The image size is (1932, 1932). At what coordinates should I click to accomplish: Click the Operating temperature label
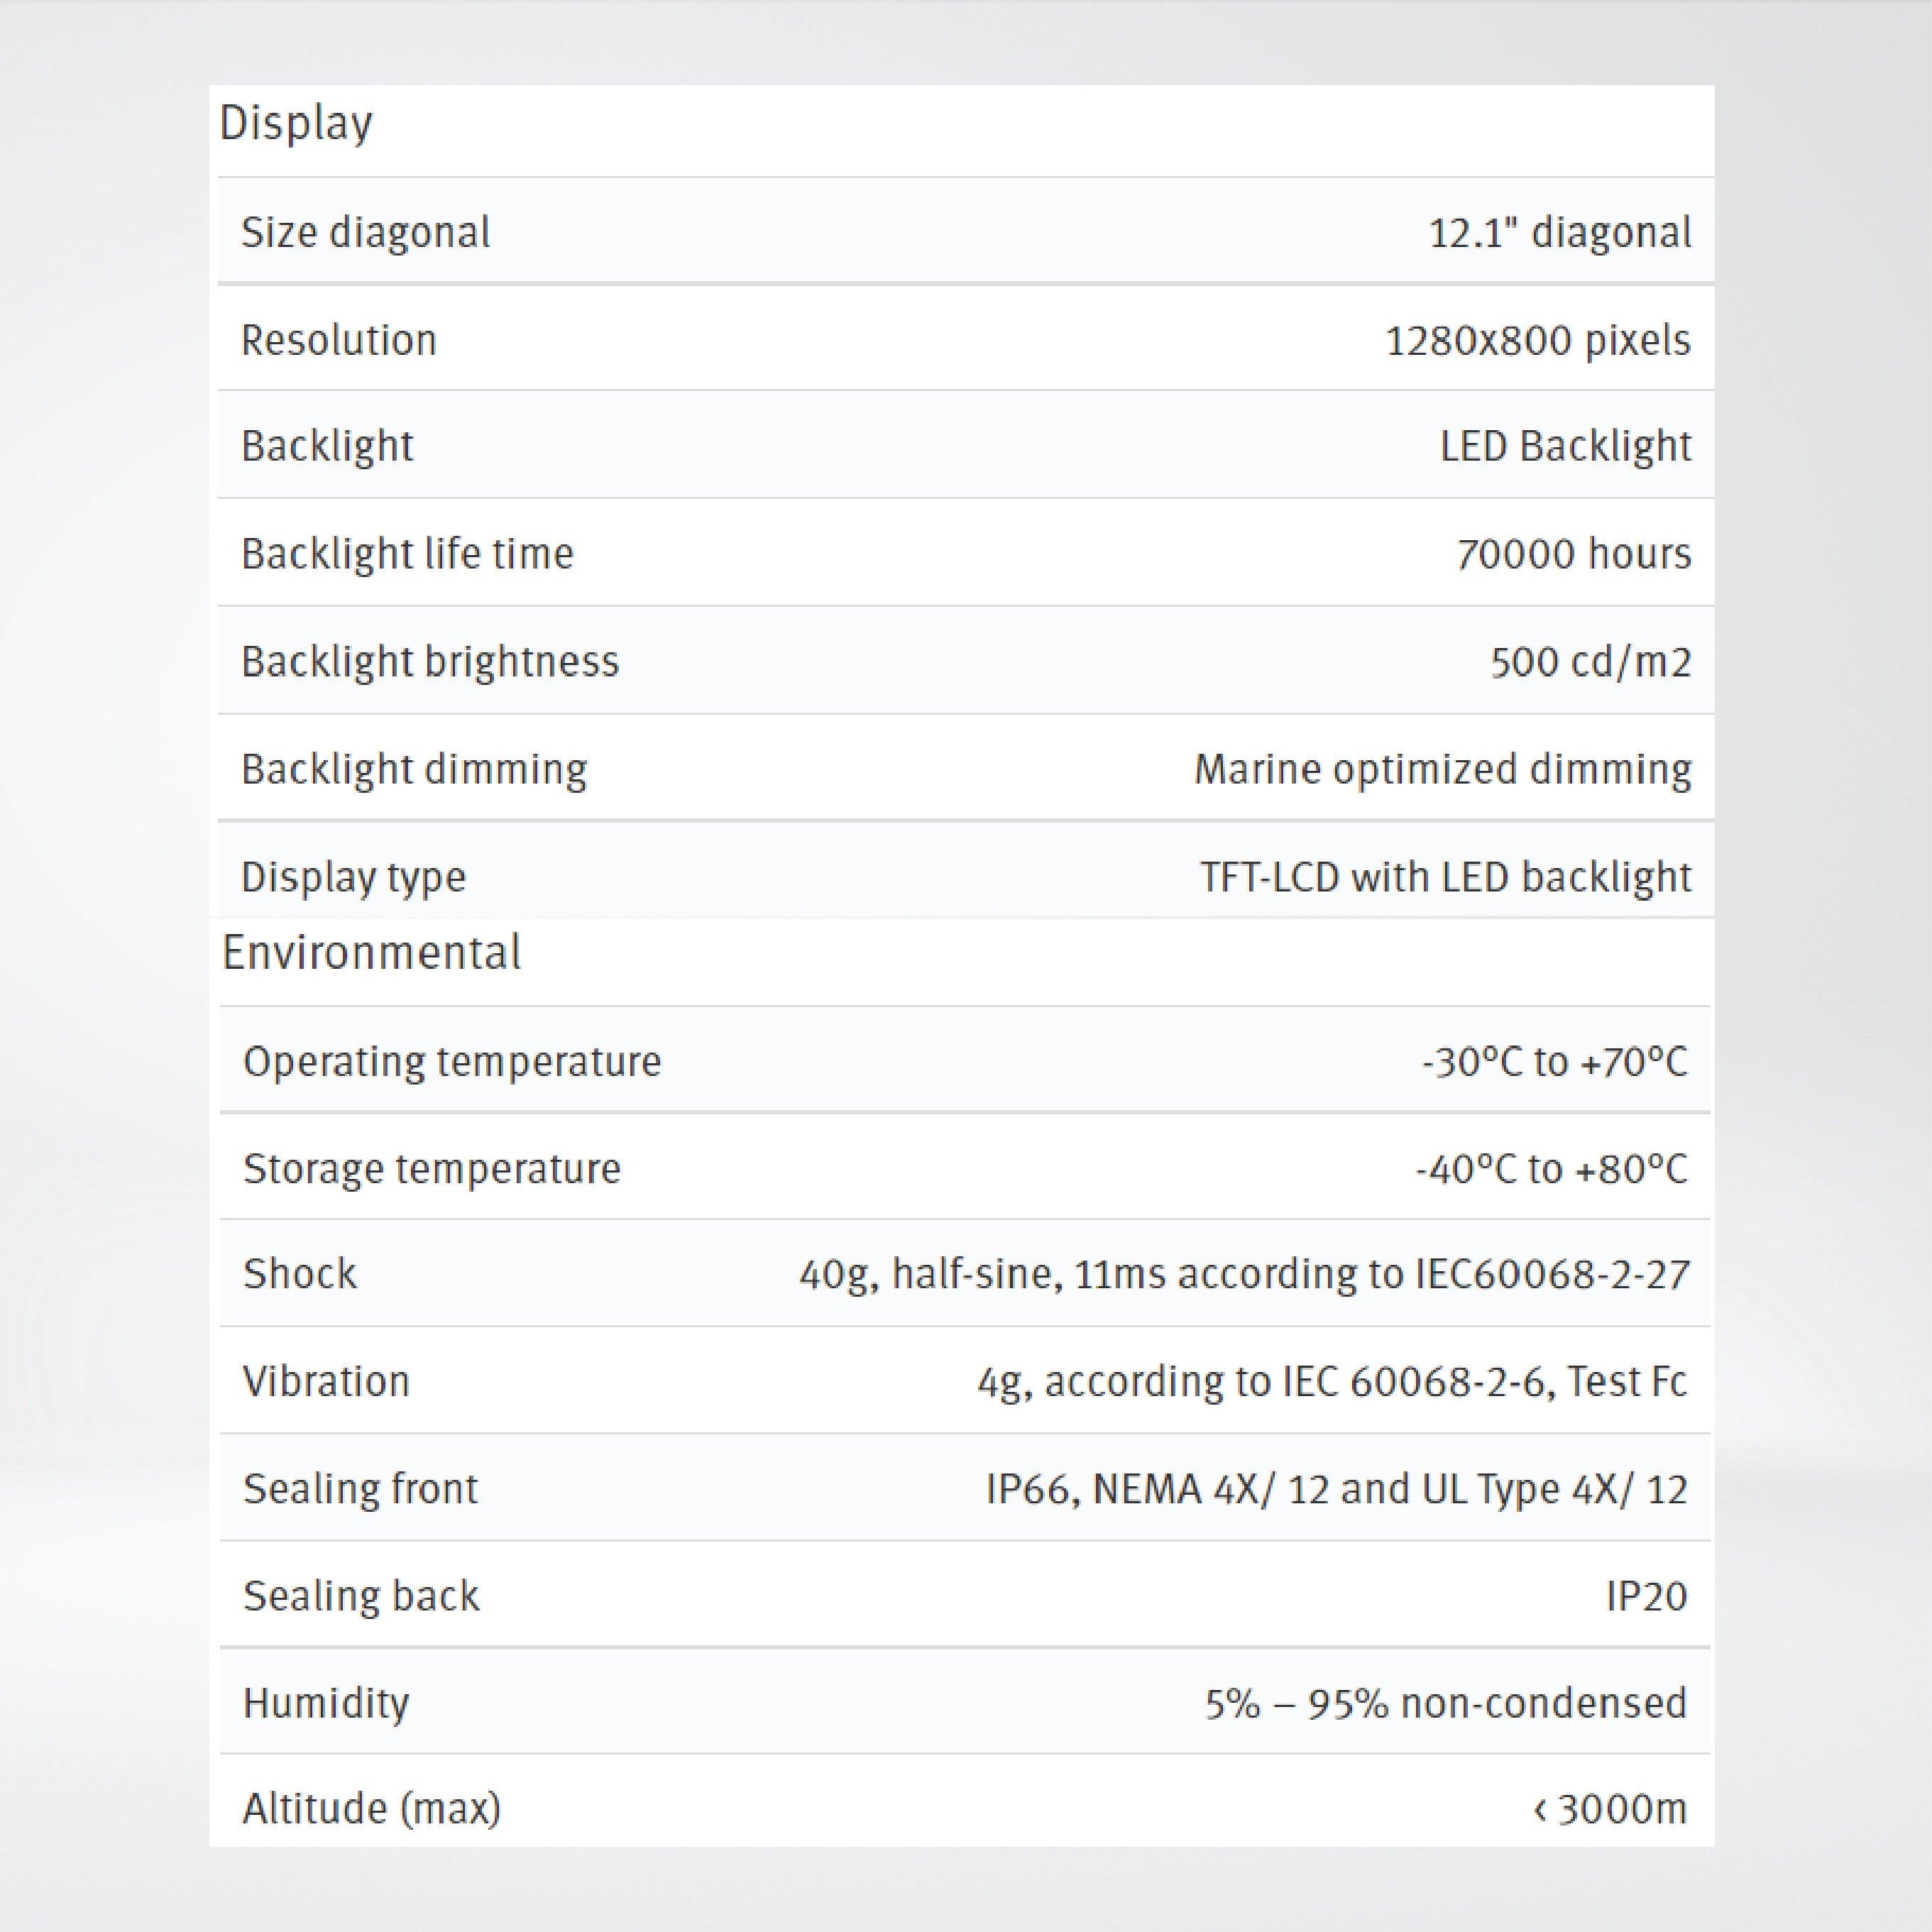(x=452, y=1062)
